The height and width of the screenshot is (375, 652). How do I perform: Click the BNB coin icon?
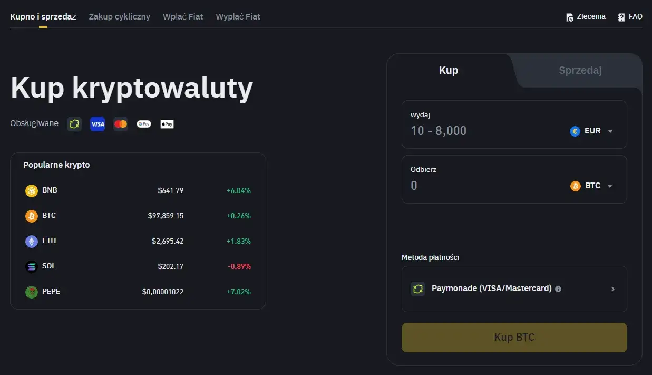(x=31, y=190)
